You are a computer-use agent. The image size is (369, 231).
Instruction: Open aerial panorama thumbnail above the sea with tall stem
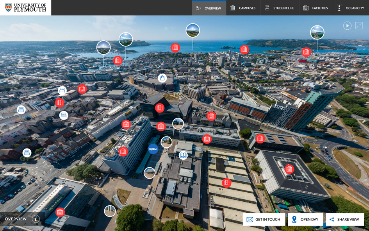click(x=193, y=30)
